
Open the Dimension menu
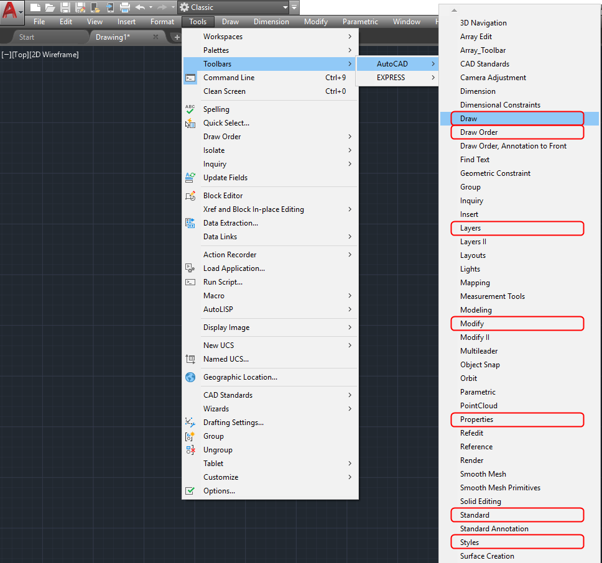pyautogui.click(x=271, y=22)
